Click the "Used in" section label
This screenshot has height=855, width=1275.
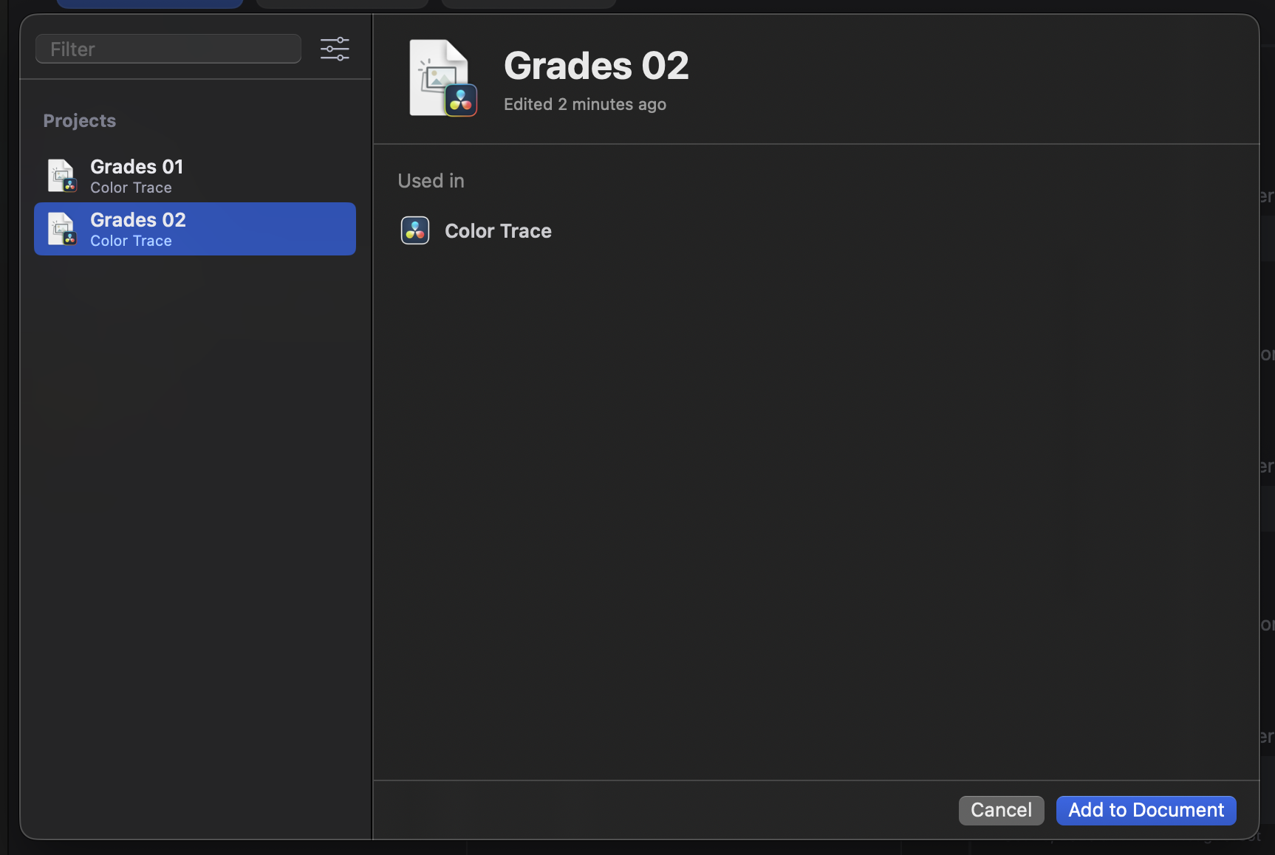point(431,181)
